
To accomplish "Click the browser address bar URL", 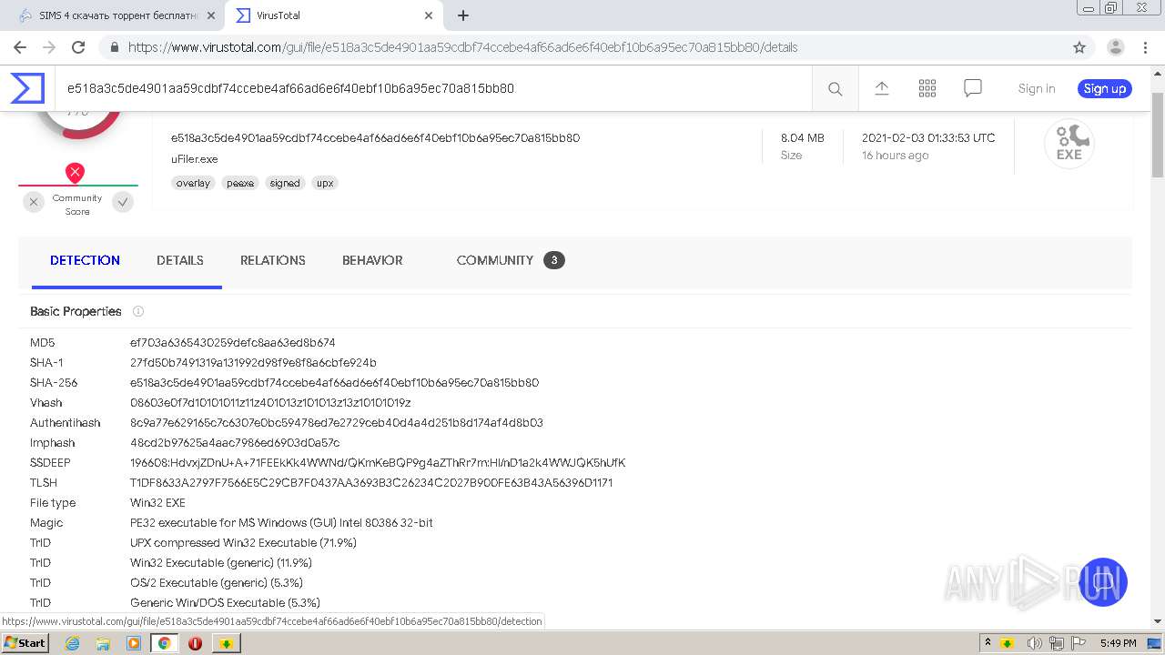I will click(x=462, y=47).
